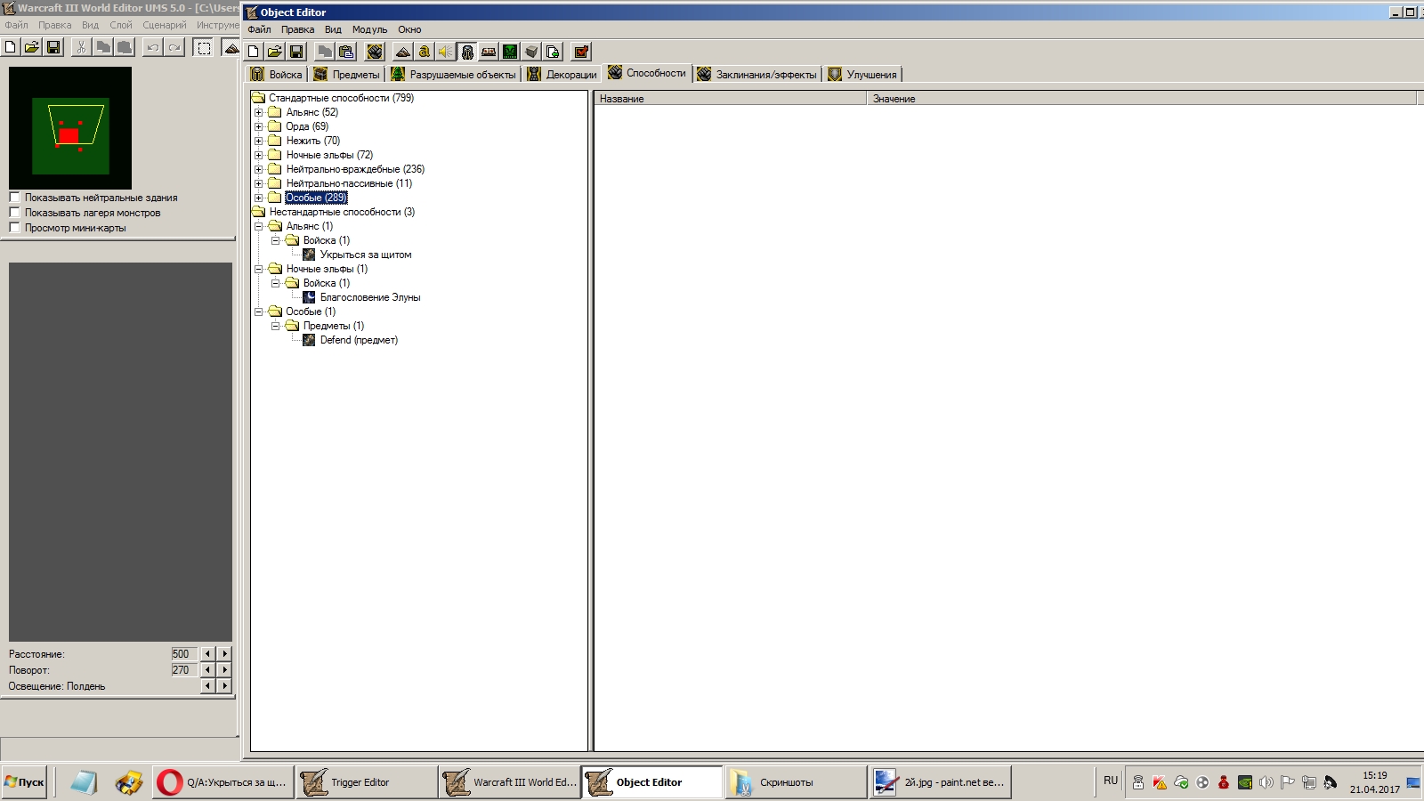This screenshot has width=1424, height=801.
Task: Enable 'Показывать нейтральные здания' checkbox
Action: (14, 198)
